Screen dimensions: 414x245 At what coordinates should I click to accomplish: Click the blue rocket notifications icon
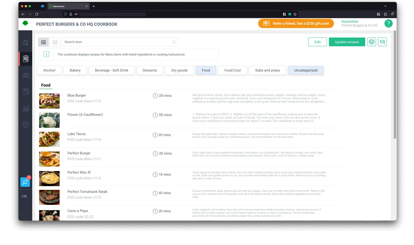tap(25, 182)
